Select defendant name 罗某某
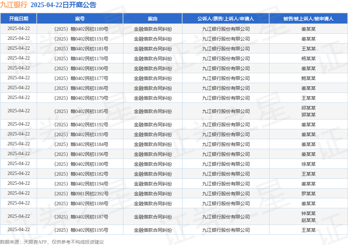 [309, 194]
